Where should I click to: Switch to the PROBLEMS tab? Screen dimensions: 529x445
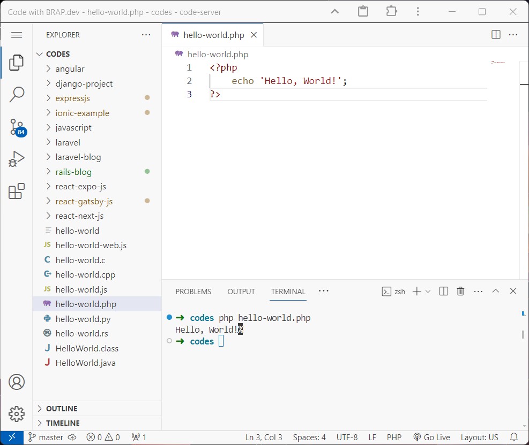click(193, 291)
